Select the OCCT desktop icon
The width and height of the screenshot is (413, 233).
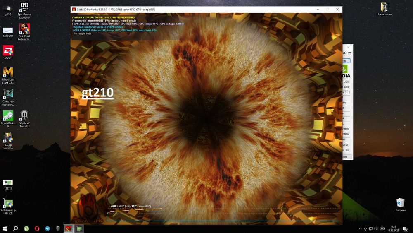point(8,52)
